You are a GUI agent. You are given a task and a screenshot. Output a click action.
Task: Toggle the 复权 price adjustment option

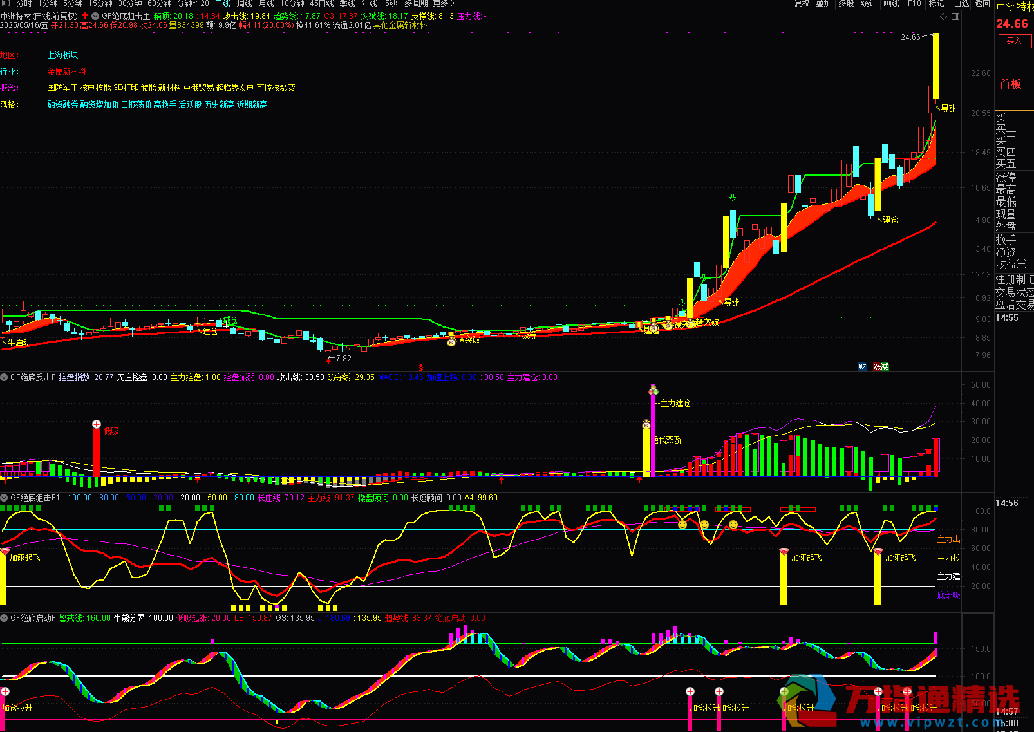(x=802, y=4)
